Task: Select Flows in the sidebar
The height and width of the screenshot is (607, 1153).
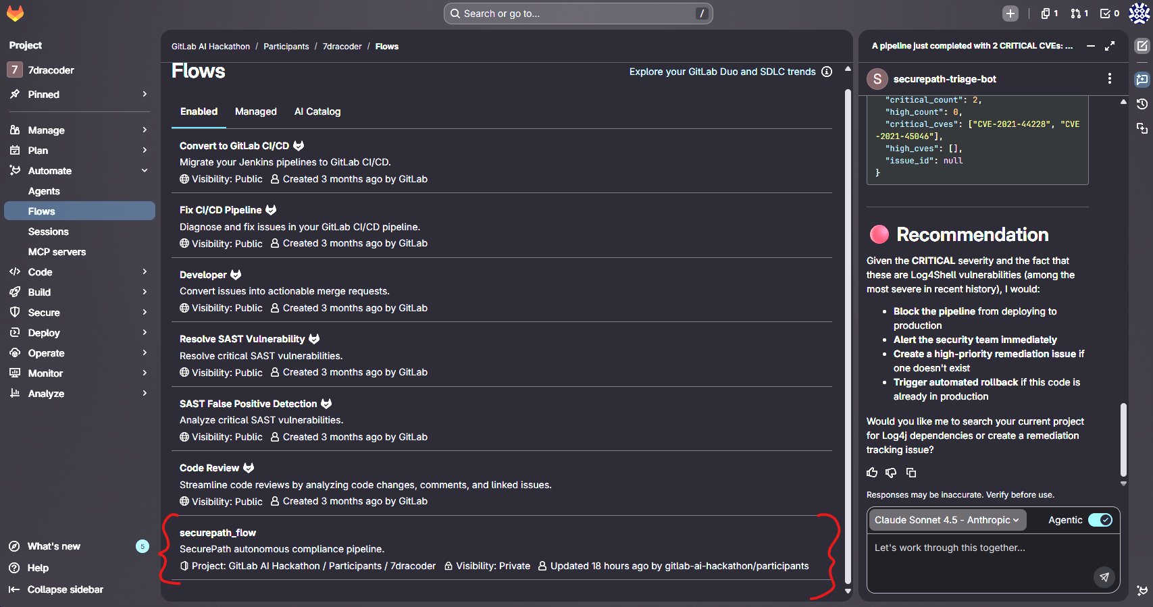Action: (x=79, y=211)
